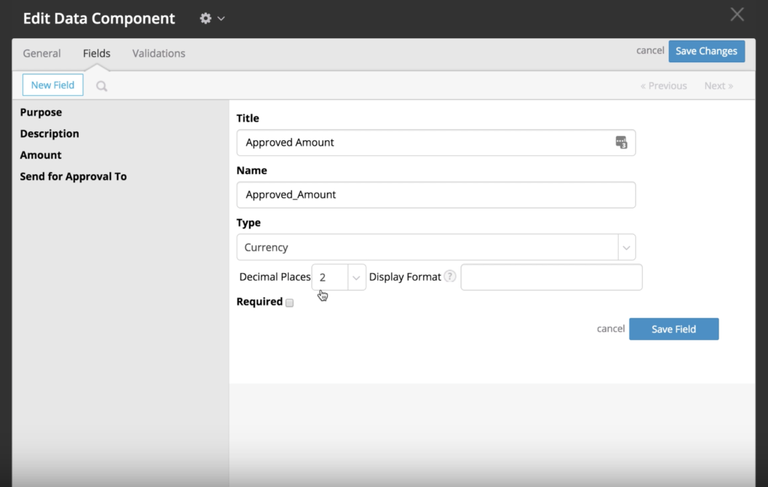Enable the Required checkbox
The image size is (768, 487).
coord(290,302)
